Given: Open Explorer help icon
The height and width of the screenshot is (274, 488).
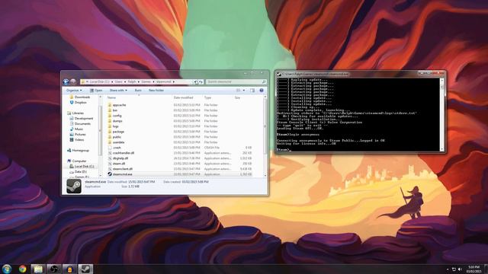Looking at the screenshot, I should point(262,91).
